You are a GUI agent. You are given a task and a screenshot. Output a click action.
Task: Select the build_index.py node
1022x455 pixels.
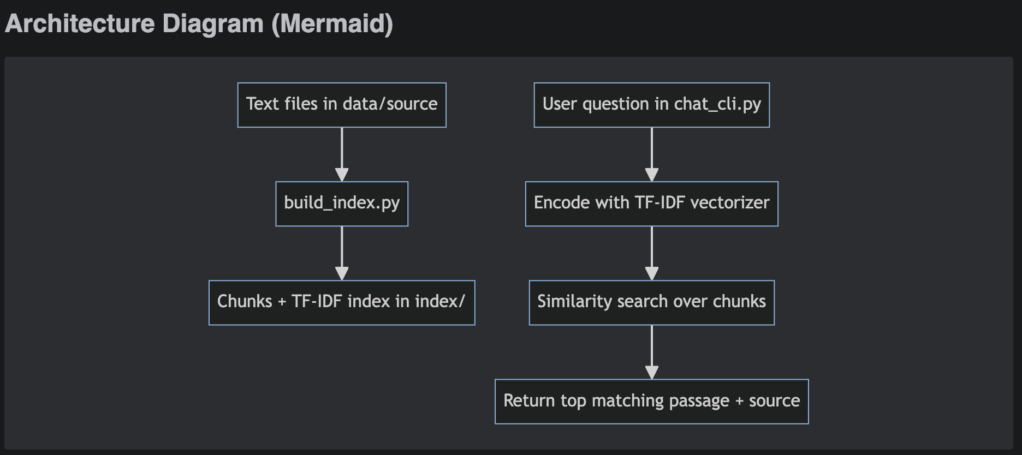click(x=342, y=203)
